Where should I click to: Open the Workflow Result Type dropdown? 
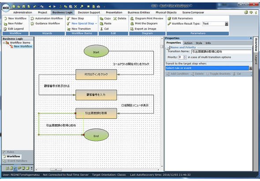(227, 24)
